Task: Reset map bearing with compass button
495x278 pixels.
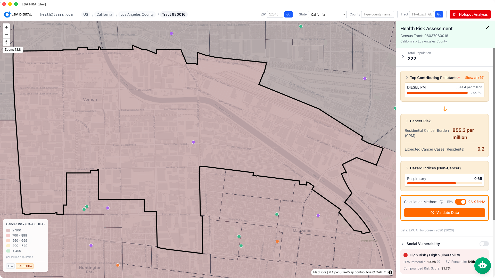Action: (6, 42)
